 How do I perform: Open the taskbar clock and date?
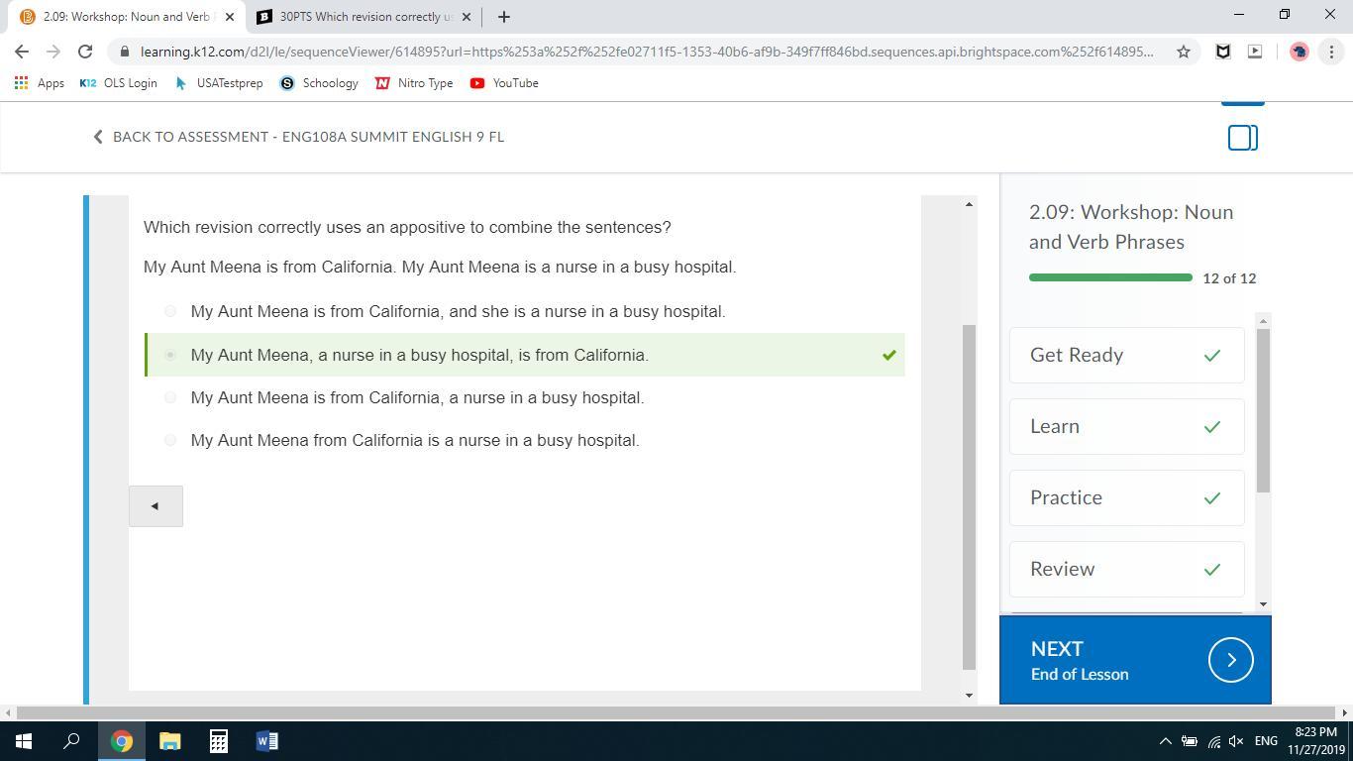click(1314, 741)
